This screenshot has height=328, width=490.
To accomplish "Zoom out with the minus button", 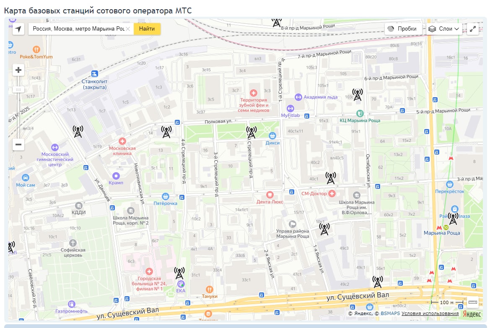I will (18, 145).
